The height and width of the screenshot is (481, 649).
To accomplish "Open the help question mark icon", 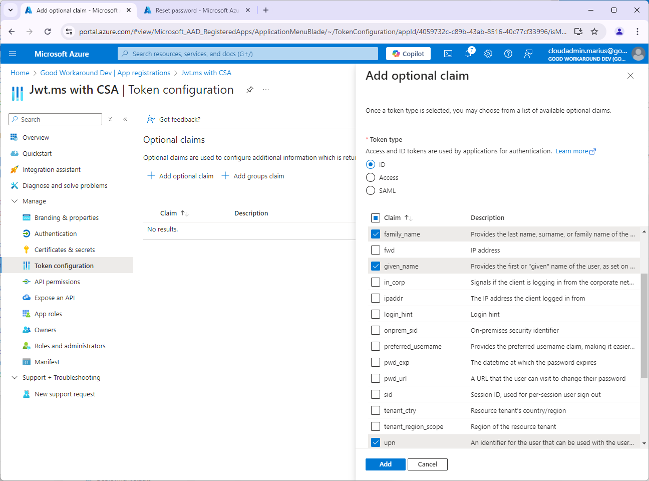I will tap(508, 54).
